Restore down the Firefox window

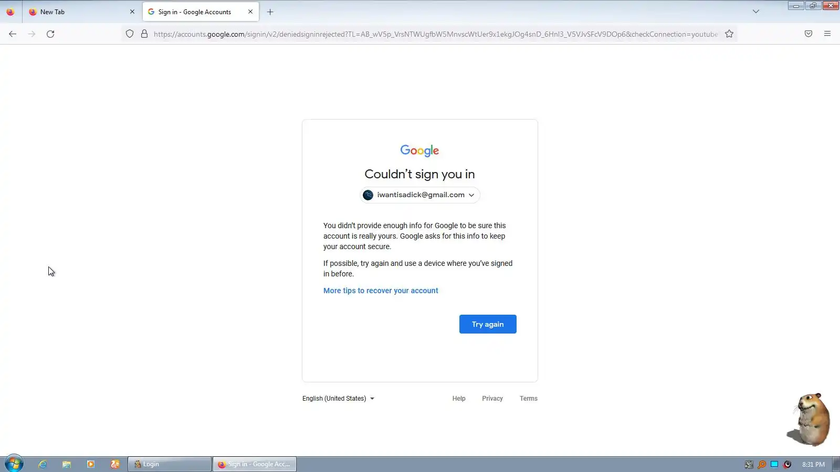813,6
